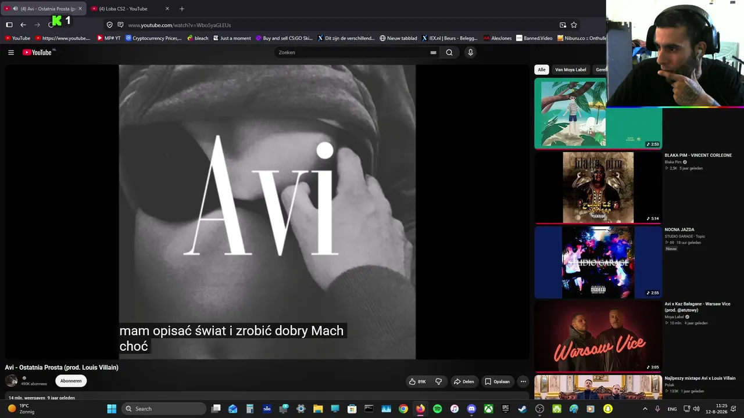
Task: Show site security shield information
Action: coord(109,25)
